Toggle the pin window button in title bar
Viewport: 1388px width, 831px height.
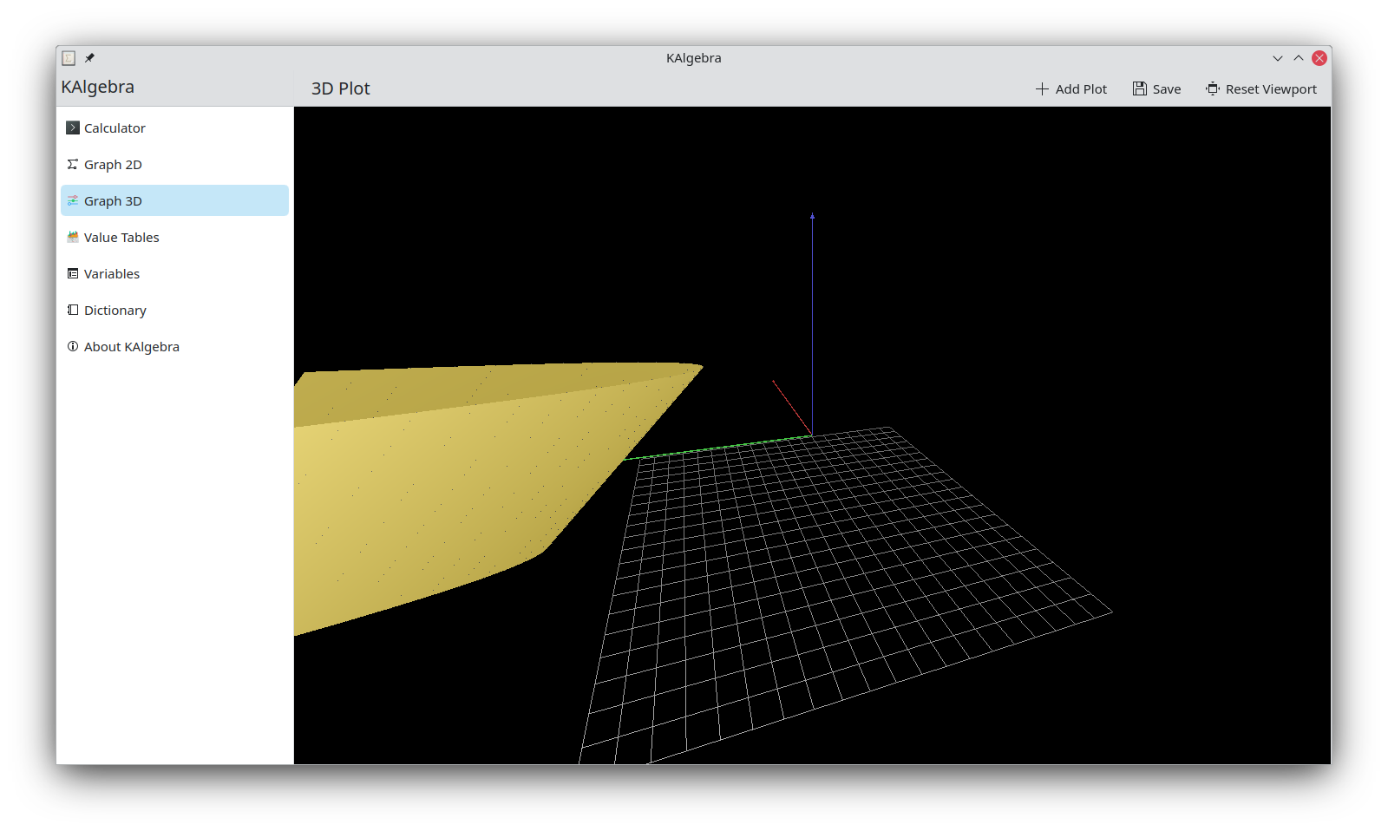(x=89, y=58)
